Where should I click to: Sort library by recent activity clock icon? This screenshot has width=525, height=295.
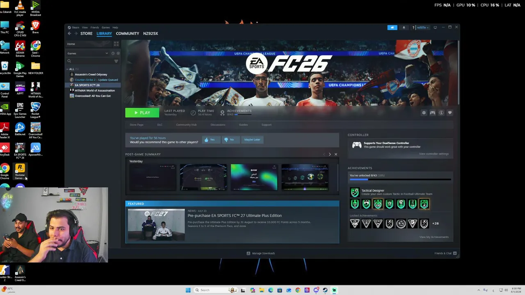113,53
